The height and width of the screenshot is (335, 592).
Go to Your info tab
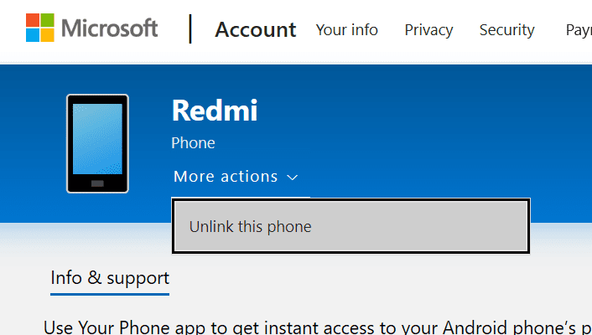coord(346,30)
